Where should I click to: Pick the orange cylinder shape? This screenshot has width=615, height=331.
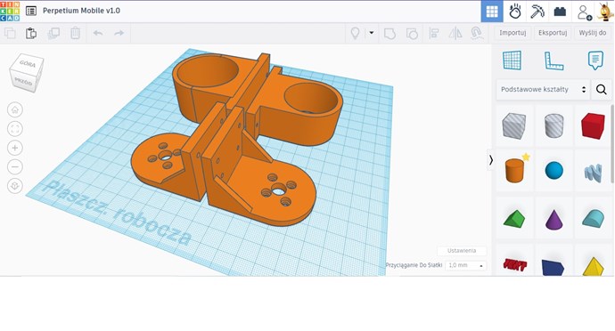[x=514, y=170]
